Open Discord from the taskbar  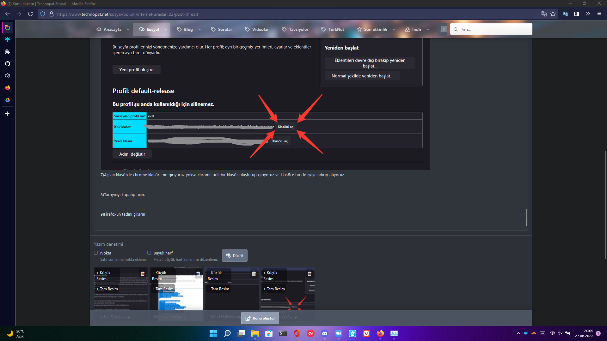325,333
